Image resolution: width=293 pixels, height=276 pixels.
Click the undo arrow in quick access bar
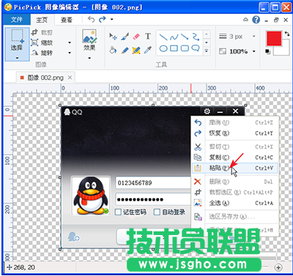(91, 19)
